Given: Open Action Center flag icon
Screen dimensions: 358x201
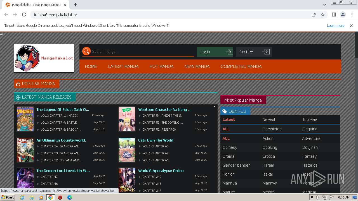Looking at the screenshot, I should click(x=331, y=197).
